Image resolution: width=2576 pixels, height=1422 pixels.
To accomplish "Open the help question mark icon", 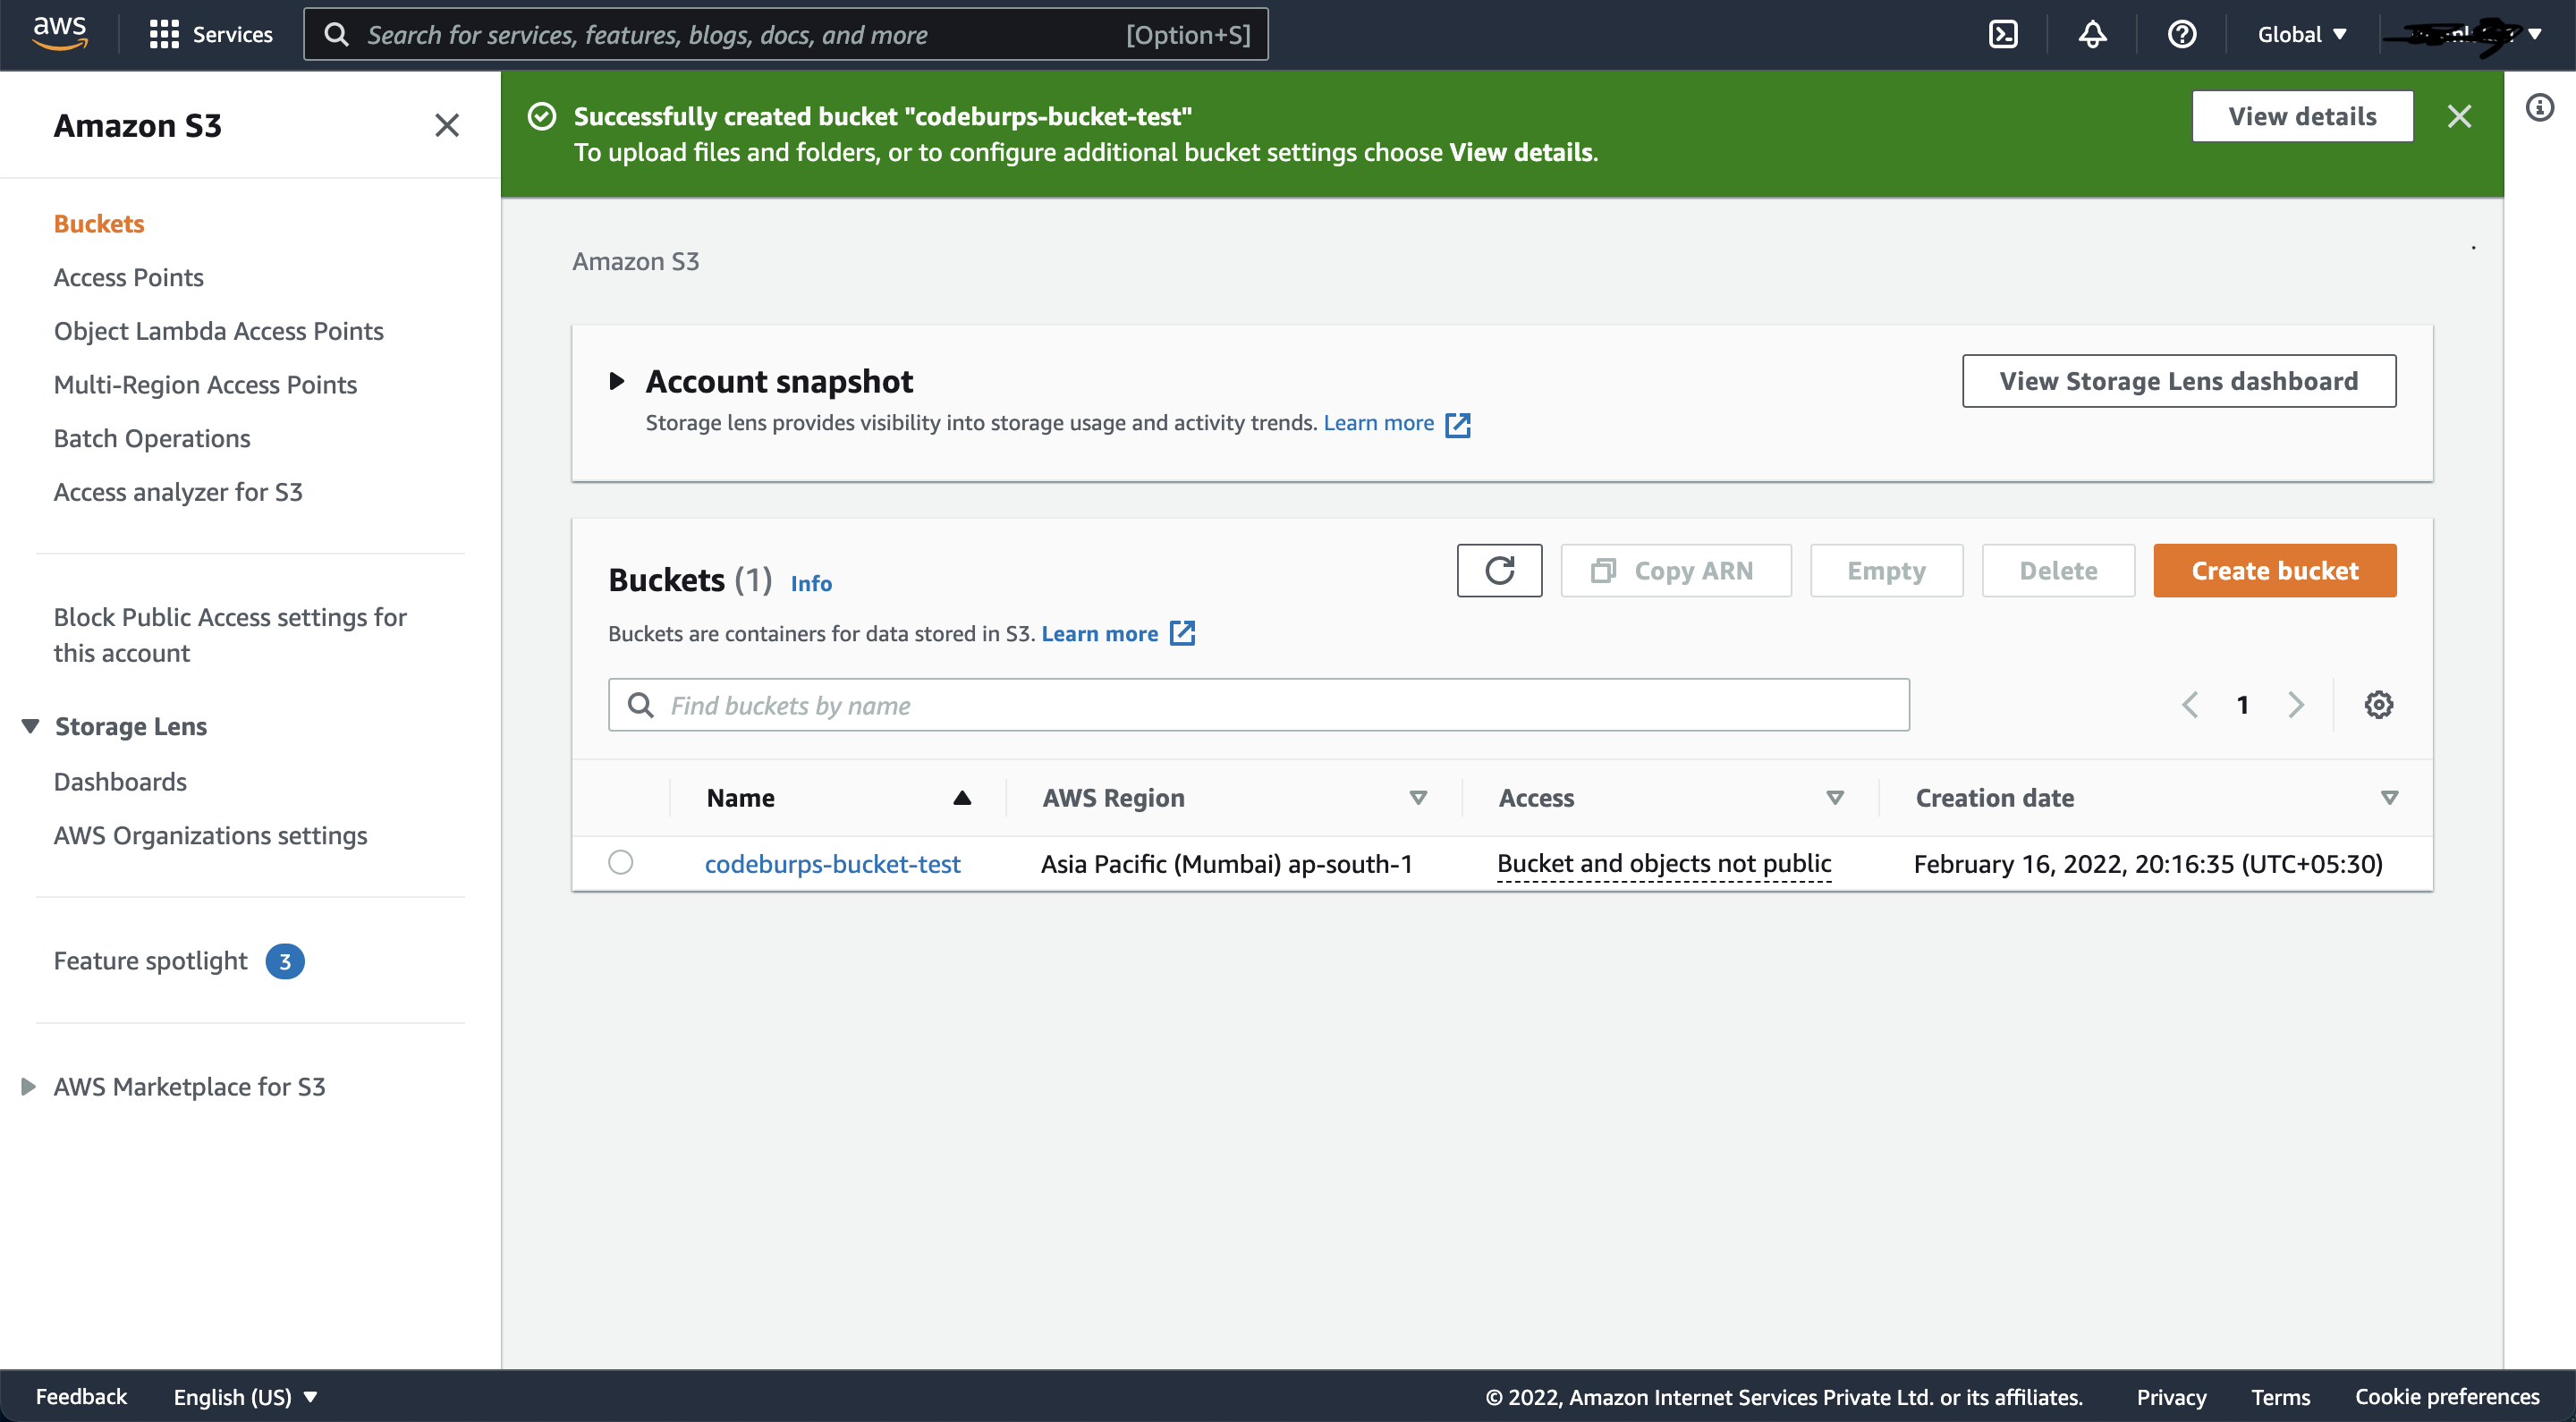I will click(x=2182, y=35).
